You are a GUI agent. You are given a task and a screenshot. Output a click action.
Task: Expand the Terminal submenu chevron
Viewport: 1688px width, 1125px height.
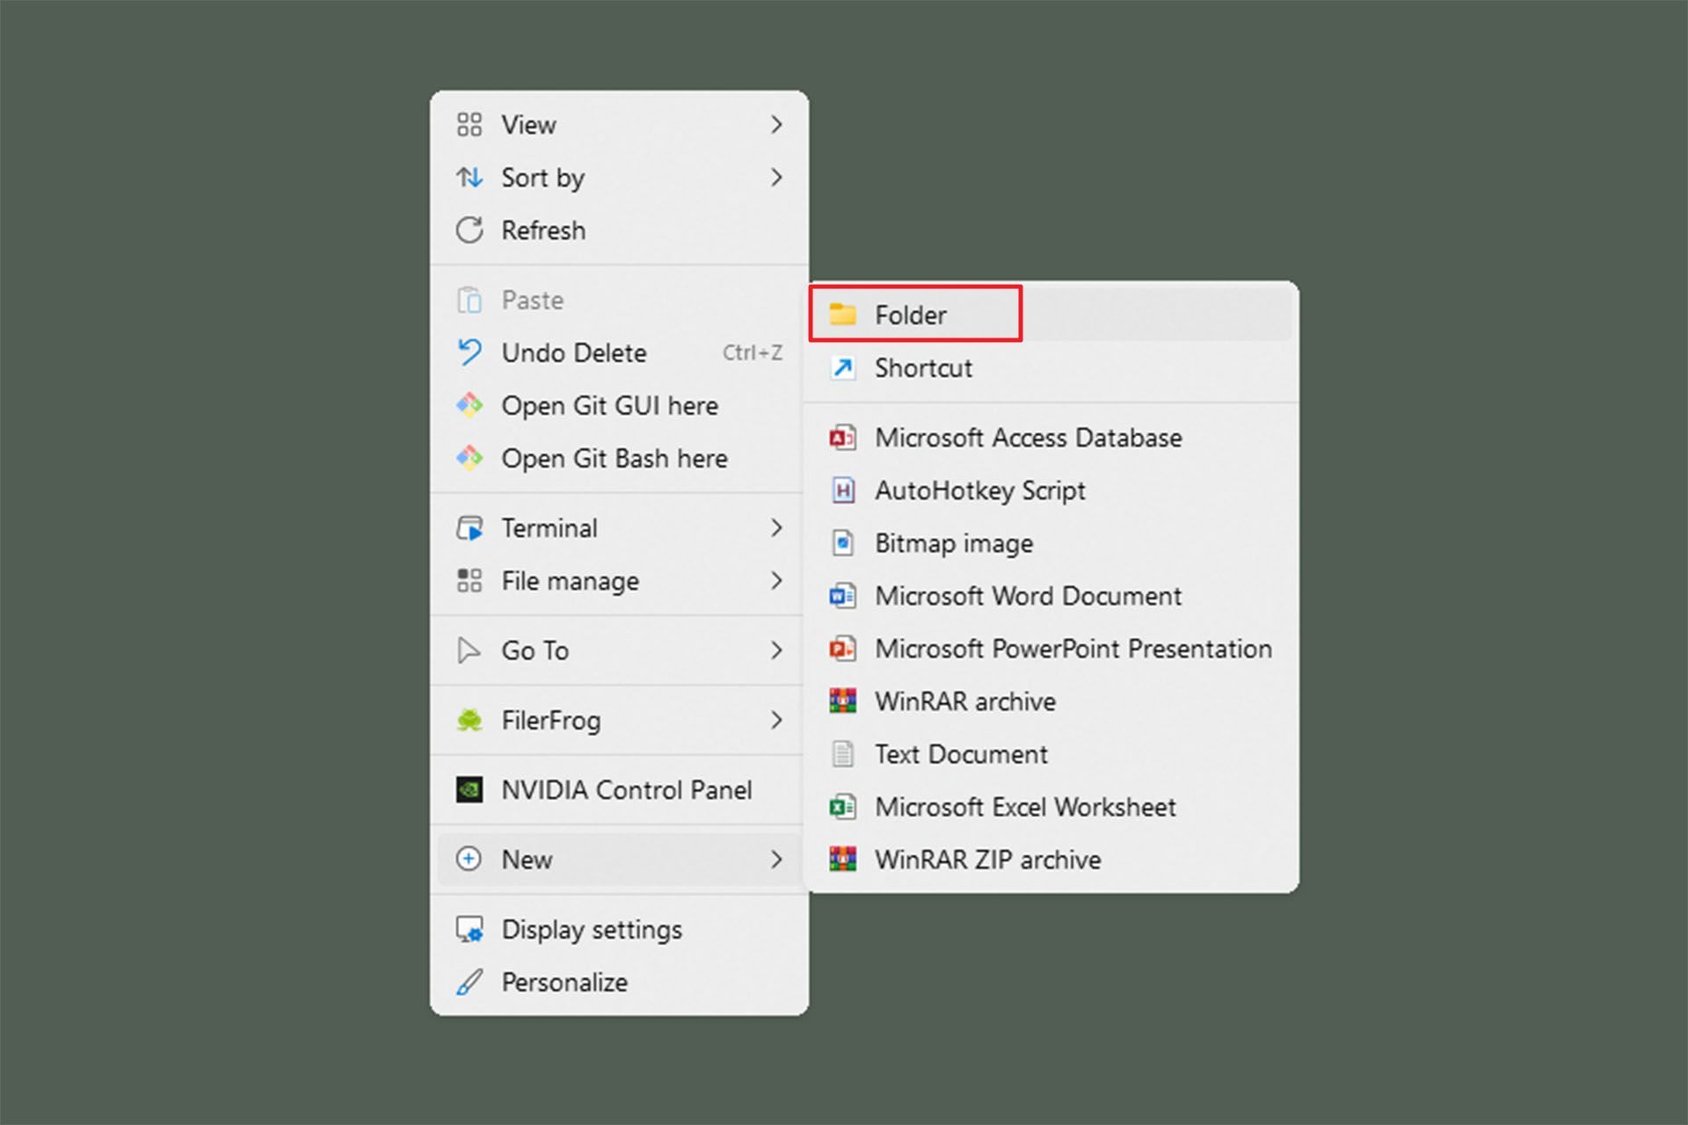pos(775,527)
